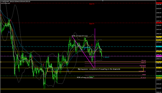Click the '90% of main h1 box' text label
162x93 pixels.
pos(85,77)
